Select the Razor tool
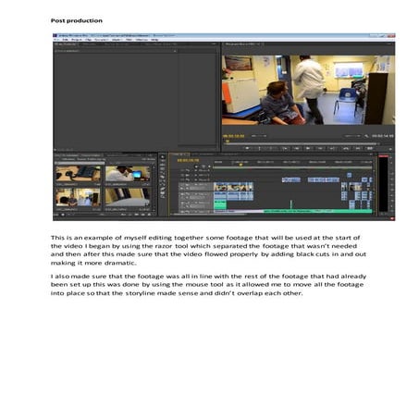419x419 pixels. click(x=163, y=177)
